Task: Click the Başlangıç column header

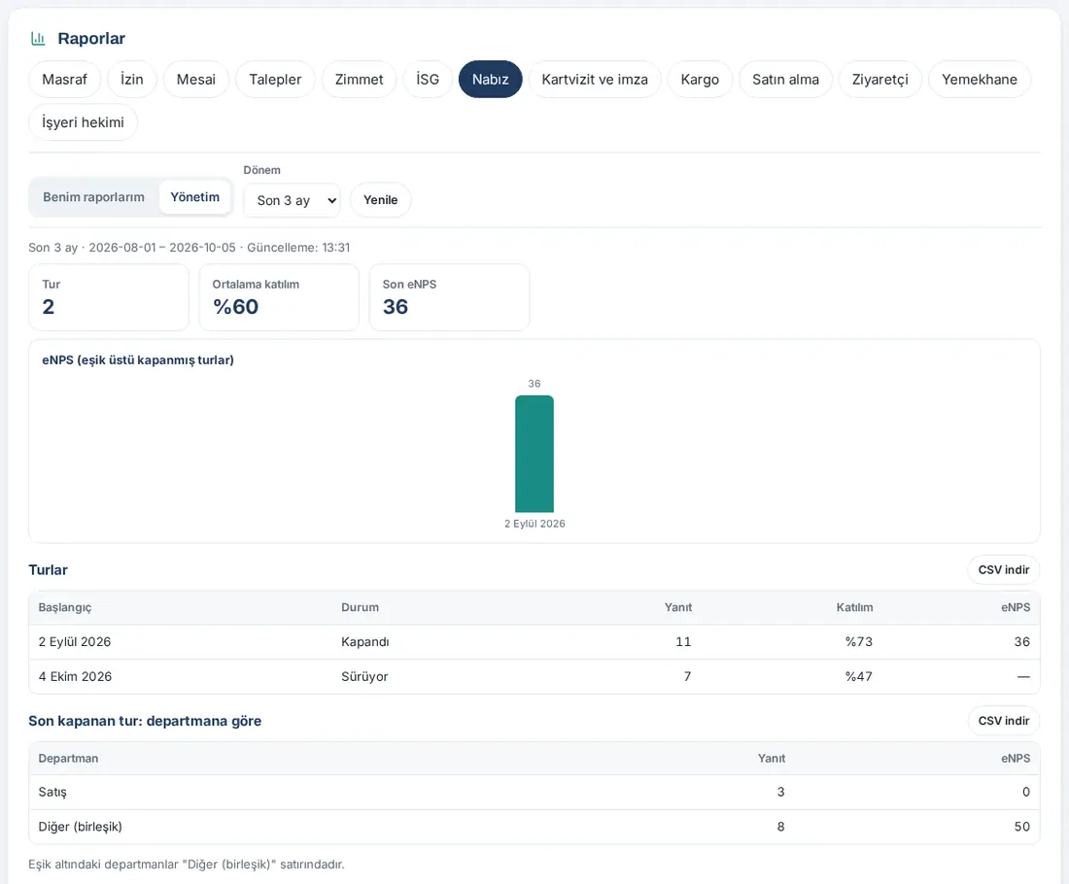Action: (65, 607)
